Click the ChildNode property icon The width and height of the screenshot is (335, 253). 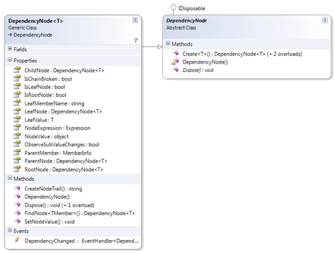coord(17,70)
